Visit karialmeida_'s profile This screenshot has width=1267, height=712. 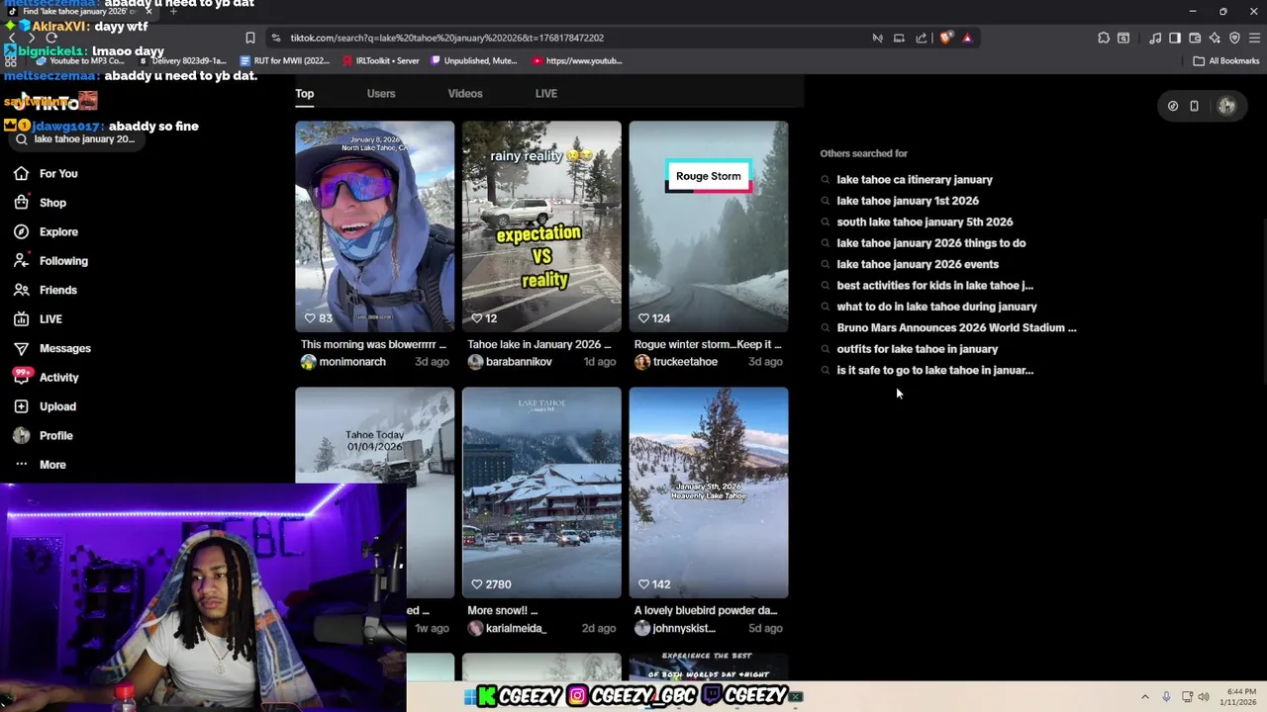(507, 629)
